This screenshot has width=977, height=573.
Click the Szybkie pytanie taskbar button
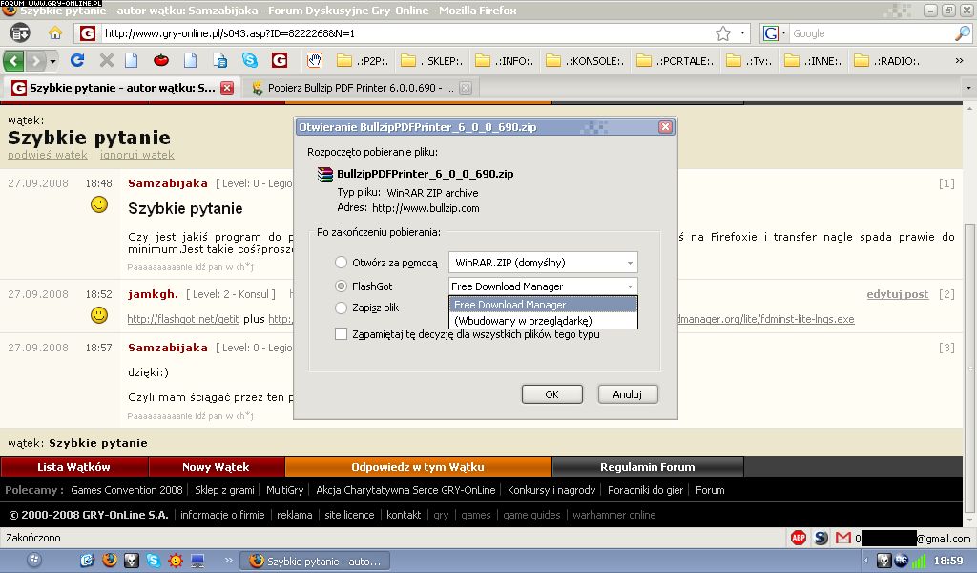pos(315,562)
